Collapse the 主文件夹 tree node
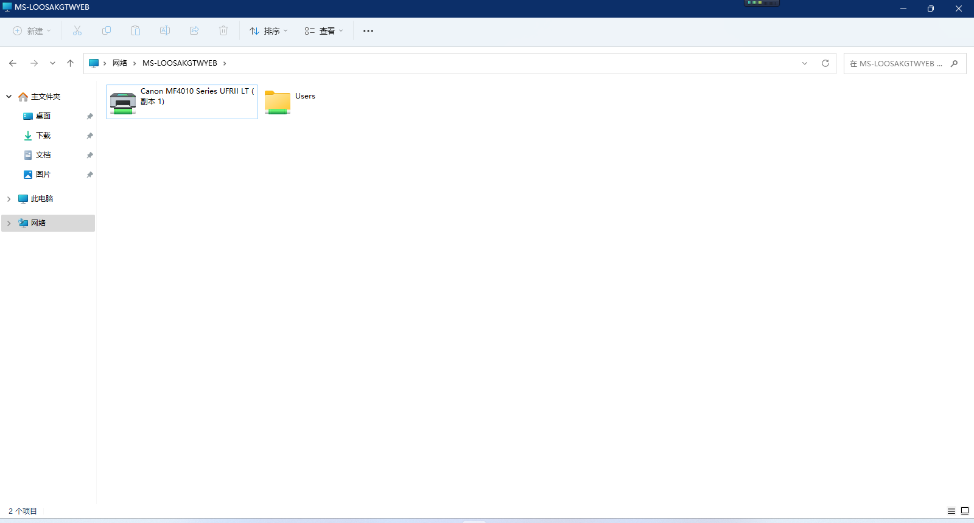The image size is (974, 523). coord(9,97)
